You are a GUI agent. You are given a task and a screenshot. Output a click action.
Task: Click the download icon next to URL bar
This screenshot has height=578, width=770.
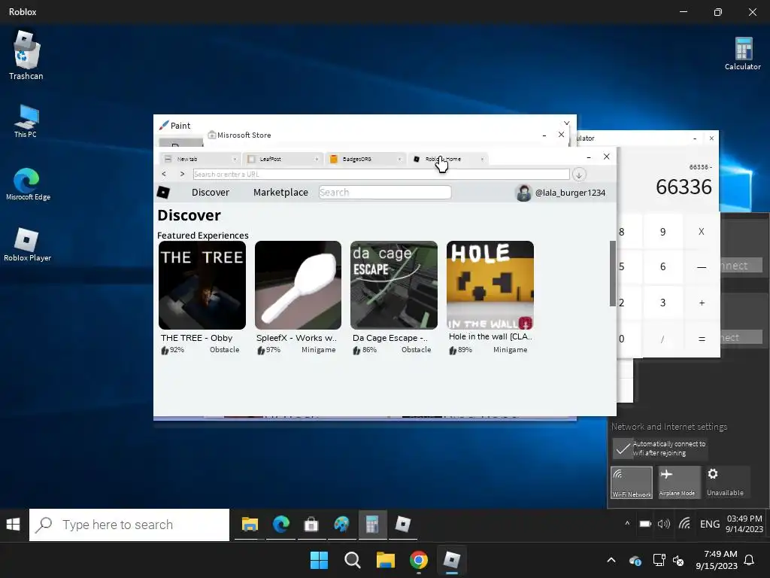tap(579, 175)
